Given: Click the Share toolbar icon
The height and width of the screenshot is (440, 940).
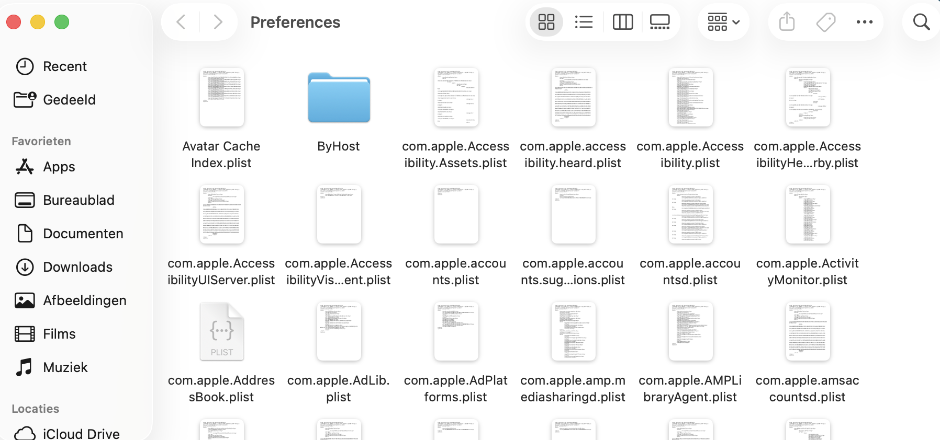Looking at the screenshot, I should 787,22.
